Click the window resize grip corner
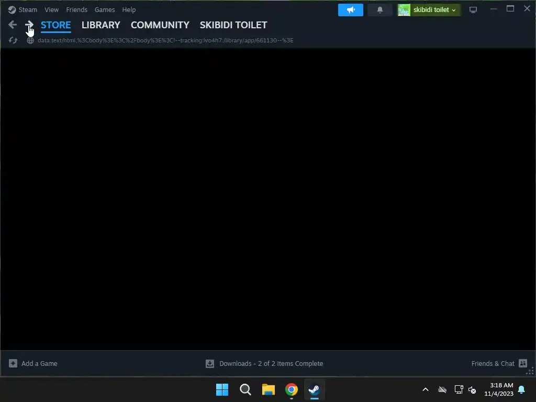 (531, 371)
